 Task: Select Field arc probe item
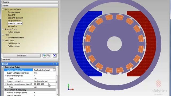[x=14, y=46]
